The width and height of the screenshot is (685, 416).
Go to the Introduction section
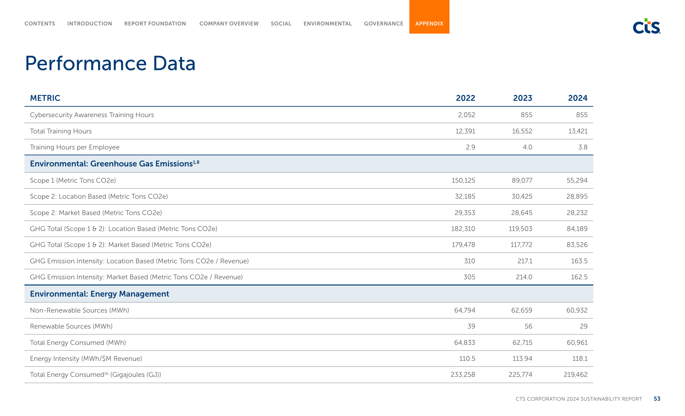90,23
